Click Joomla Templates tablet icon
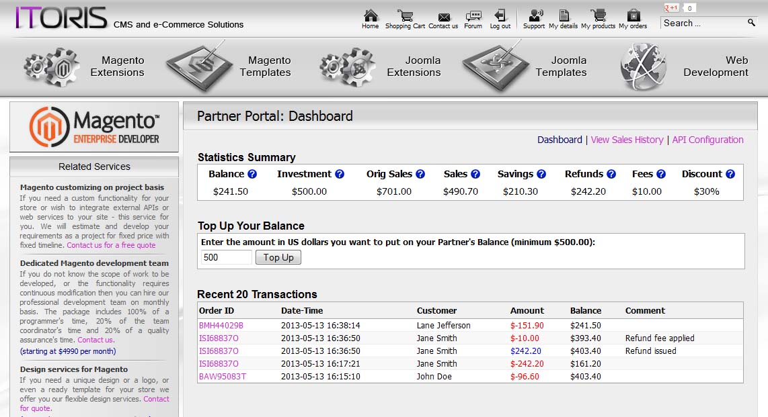768x417 pixels. tap(496, 67)
